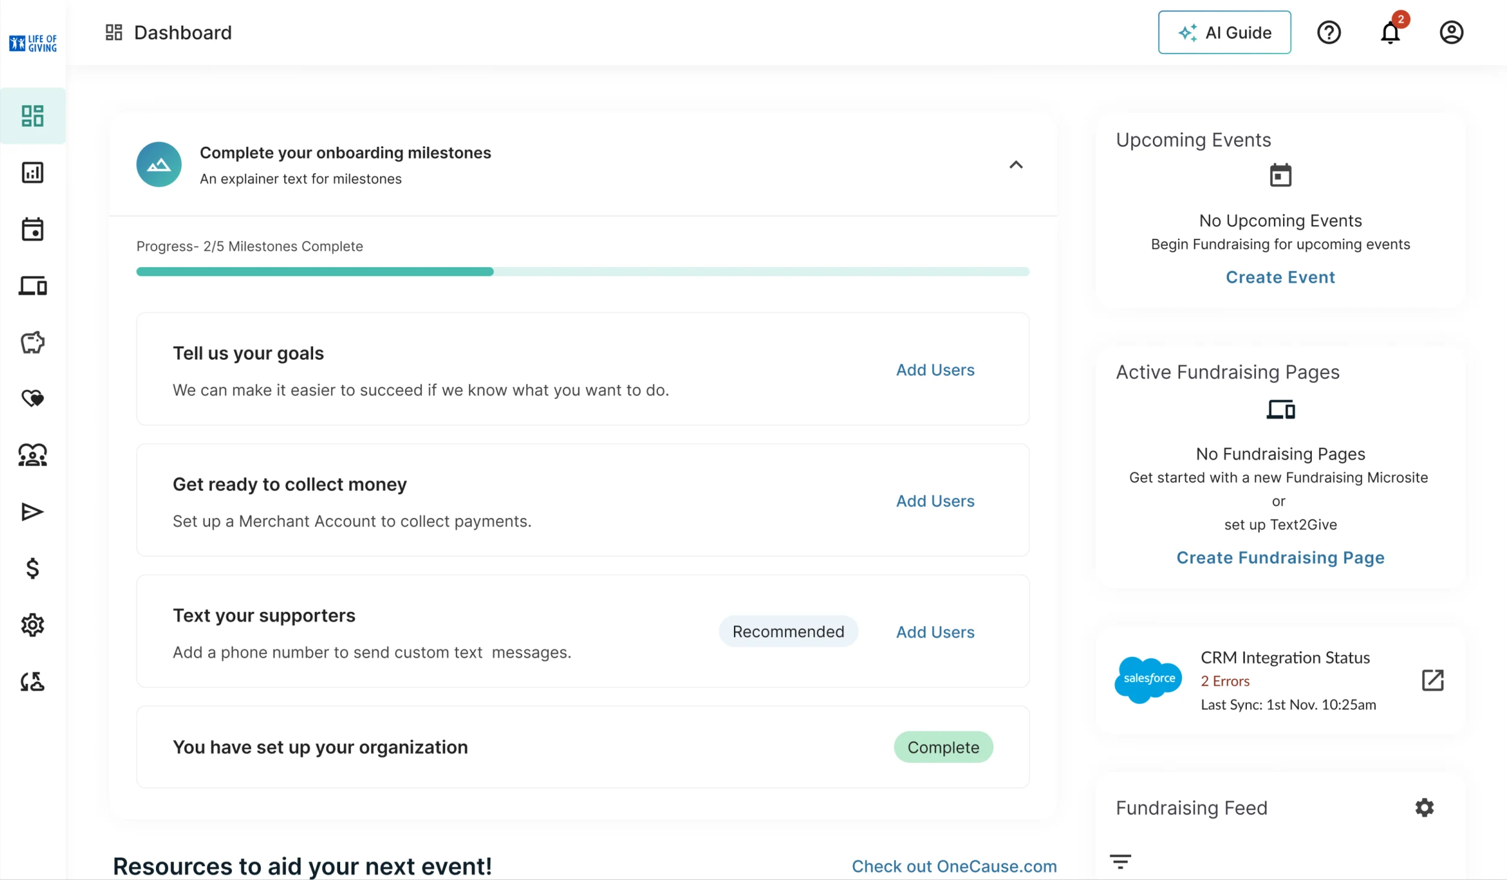This screenshot has height=880, width=1507.
Task: Open the Dashboard sidebar icon
Action: tap(33, 116)
